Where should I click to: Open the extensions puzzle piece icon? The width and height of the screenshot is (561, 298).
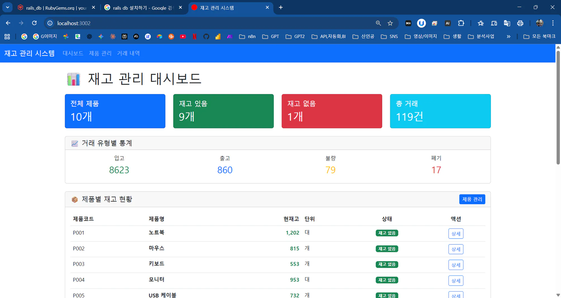pos(461,23)
